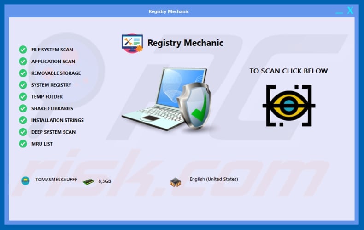Click the green check next to TEMP FOLDER
The height and width of the screenshot is (230, 364).
click(x=23, y=96)
